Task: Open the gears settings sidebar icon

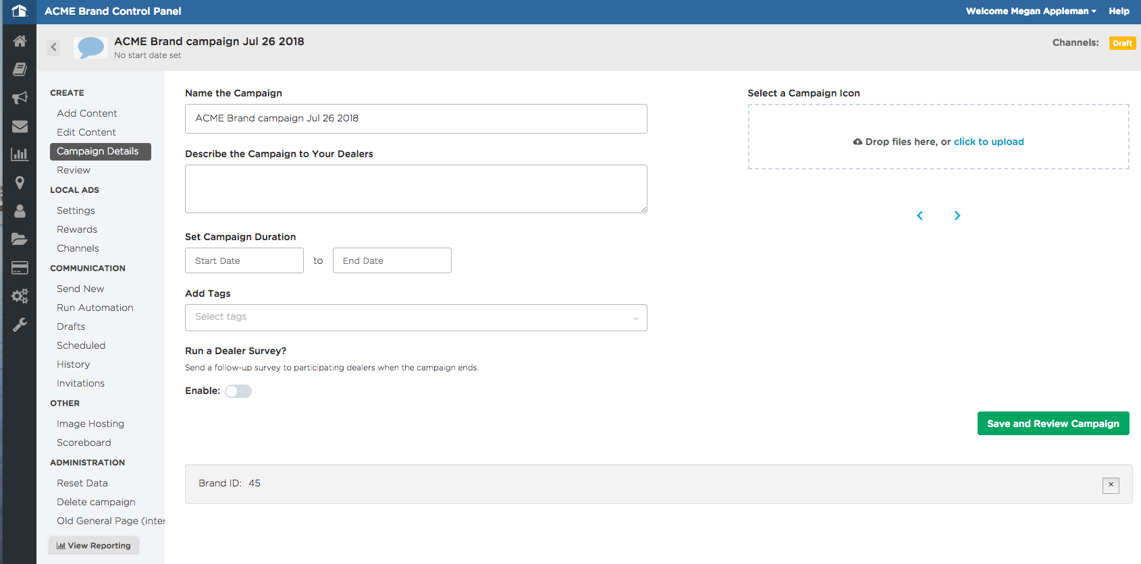Action: 20,296
